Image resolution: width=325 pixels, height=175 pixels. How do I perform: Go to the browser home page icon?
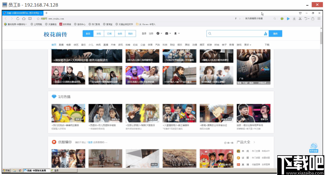[x=24, y=19]
